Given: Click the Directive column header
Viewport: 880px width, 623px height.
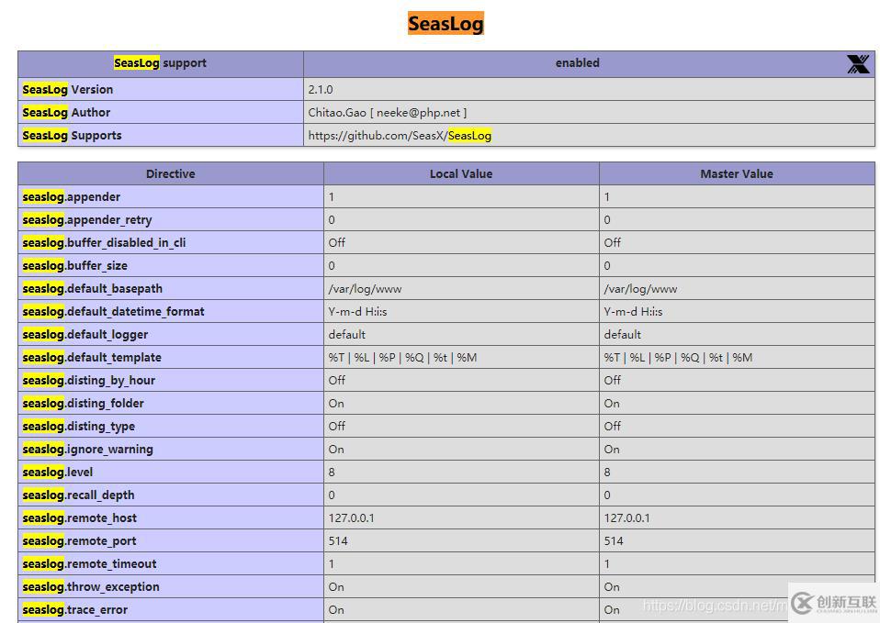Looking at the screenshot, I should coord(171,173).
